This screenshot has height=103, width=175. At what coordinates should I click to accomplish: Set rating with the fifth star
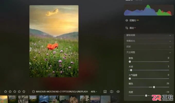24,92
